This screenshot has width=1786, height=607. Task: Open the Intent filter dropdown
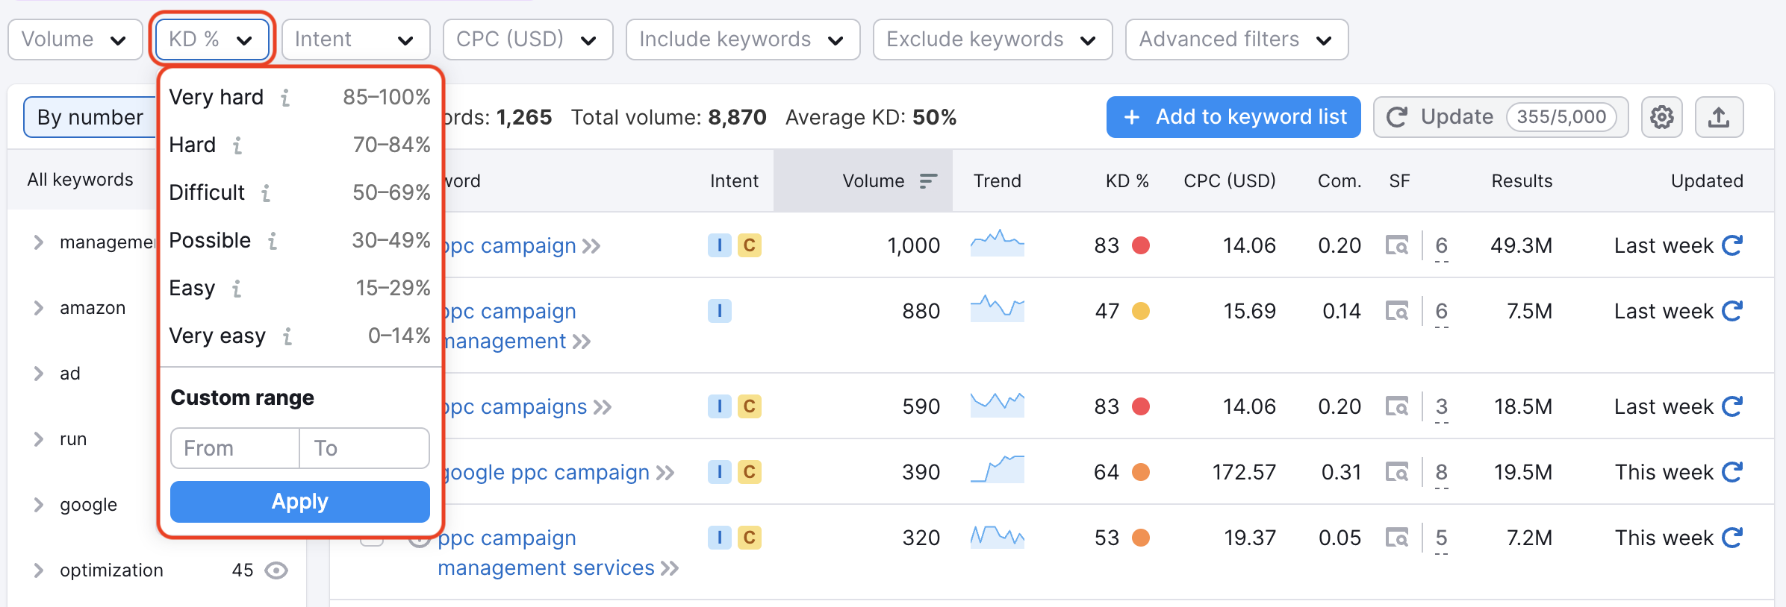(355, 40)
